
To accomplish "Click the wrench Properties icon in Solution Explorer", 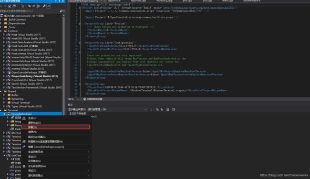I will 44,6.
